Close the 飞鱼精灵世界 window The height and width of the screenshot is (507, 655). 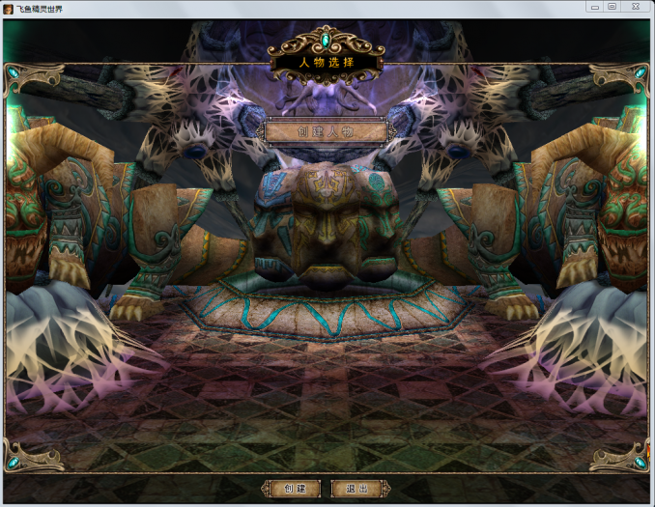click(635, 6)
